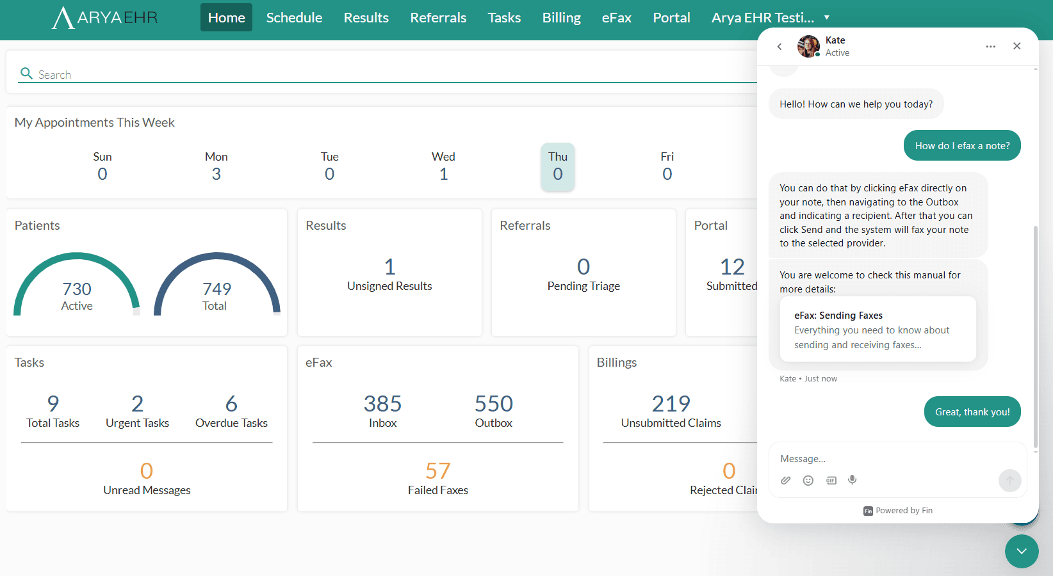This screenshot has height=576, width=1053.
Task: Click the 'How do I efax a note?' message
Action: coord(962,146)
